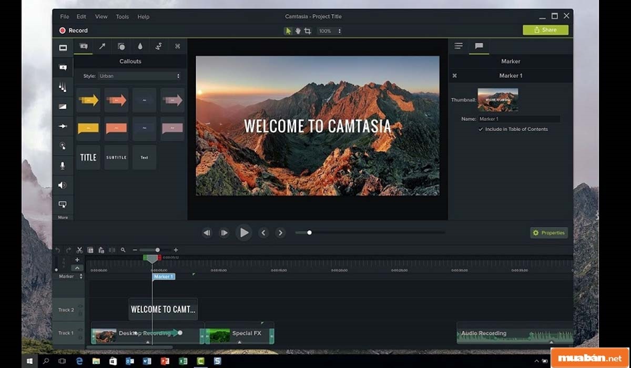Choose the orange arrow callout
The image size is (631, 368).
[x=116, y=100]
